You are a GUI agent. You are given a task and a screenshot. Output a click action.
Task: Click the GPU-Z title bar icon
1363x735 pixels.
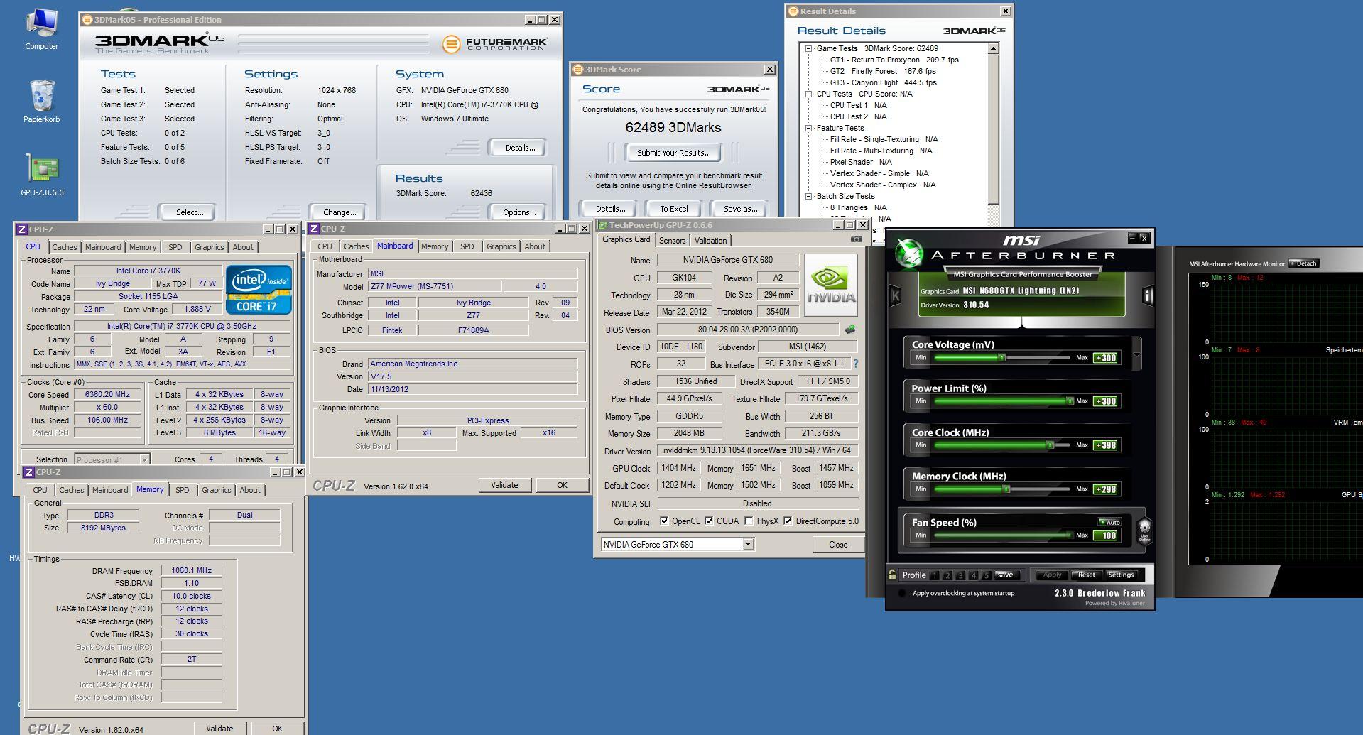tap(602, 225)
